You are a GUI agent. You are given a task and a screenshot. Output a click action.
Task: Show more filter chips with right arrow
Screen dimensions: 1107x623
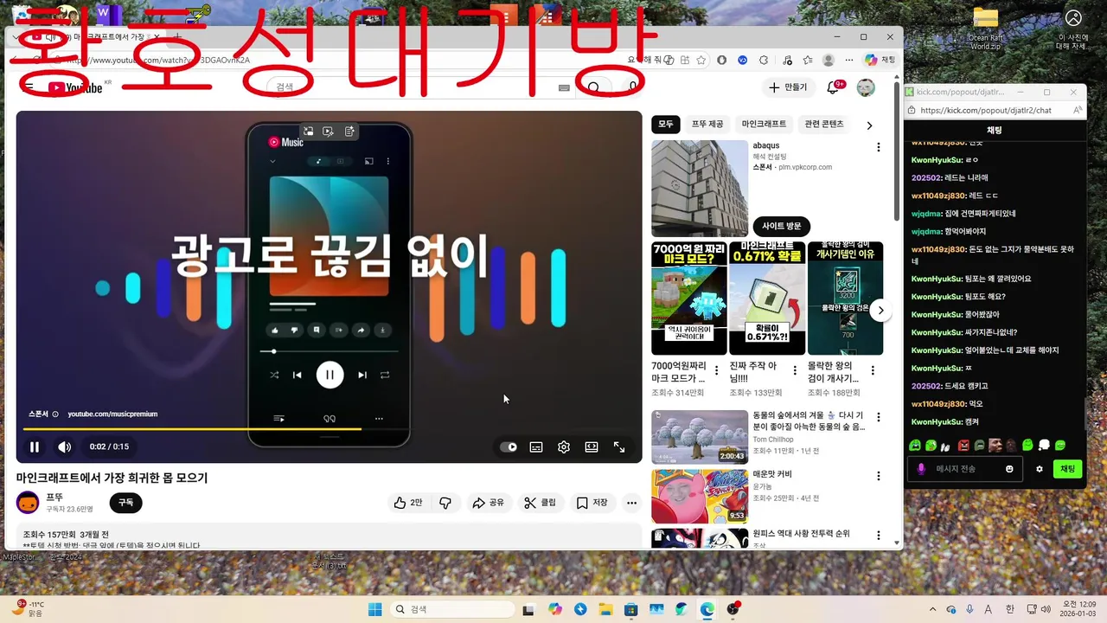pyautogui.click(x=870, y=125)
